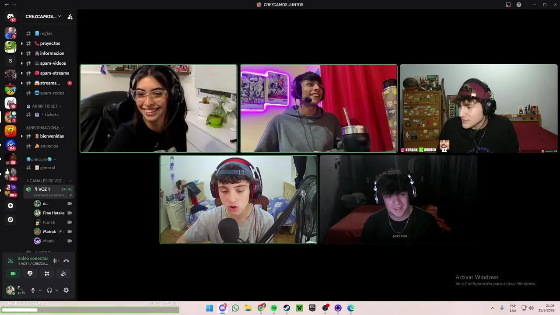
Task: Collapse the INFORMACION category
Action: (44, 128)
